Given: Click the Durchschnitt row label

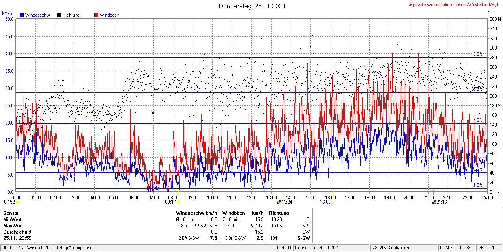Looking at the screenshot, I should pyautogui.click(x=17, y=232).
